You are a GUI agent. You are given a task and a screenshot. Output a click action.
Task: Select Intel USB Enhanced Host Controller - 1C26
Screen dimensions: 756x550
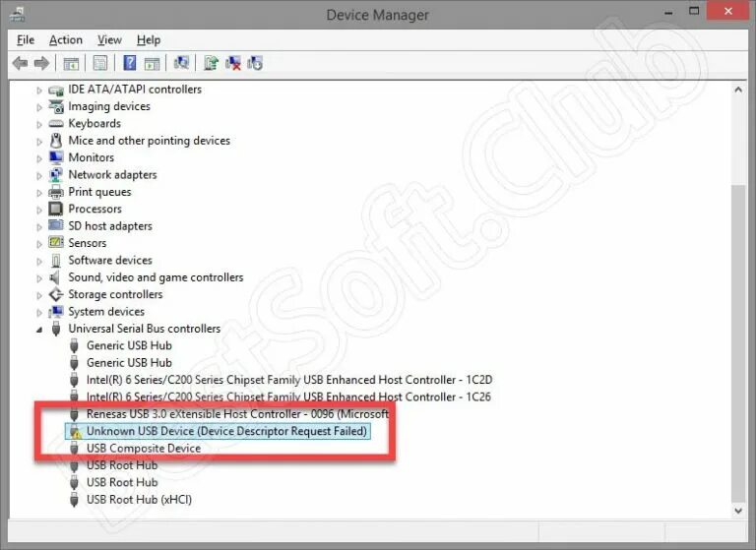pos(288,397)
